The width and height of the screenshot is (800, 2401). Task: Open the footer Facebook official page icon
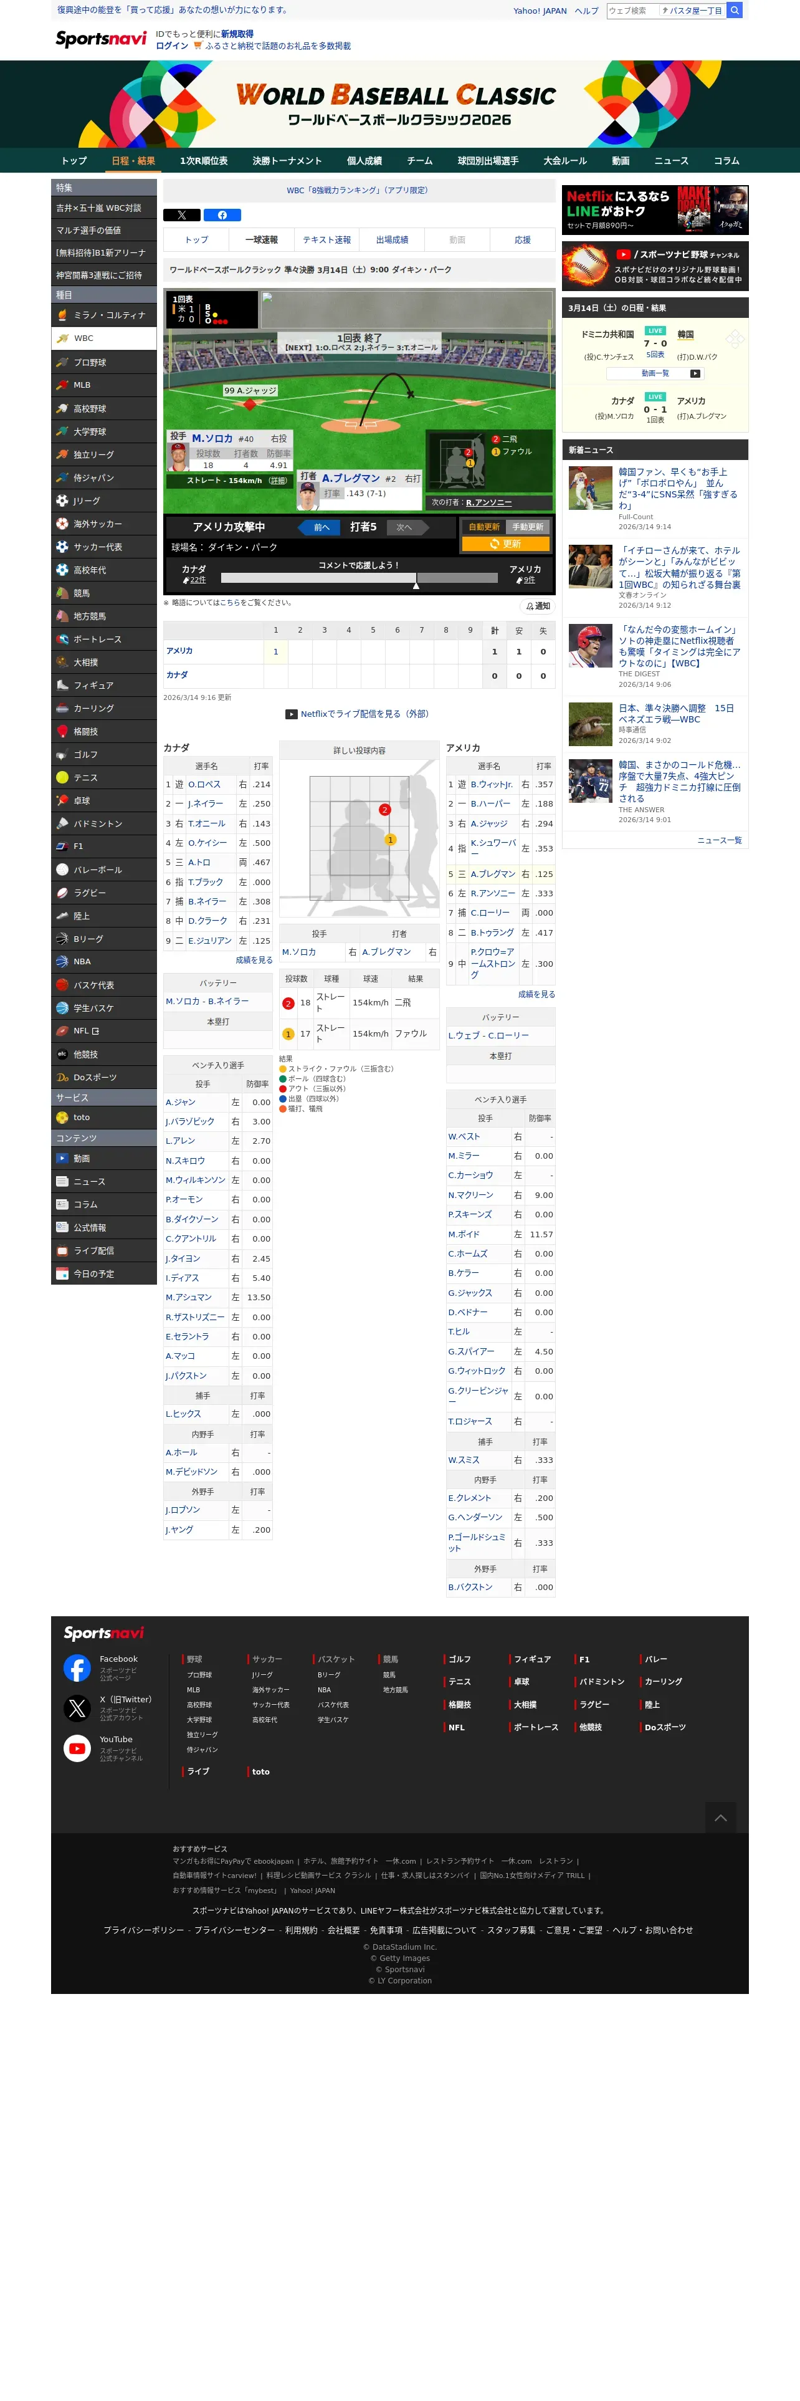click(x=77, y=1667)
